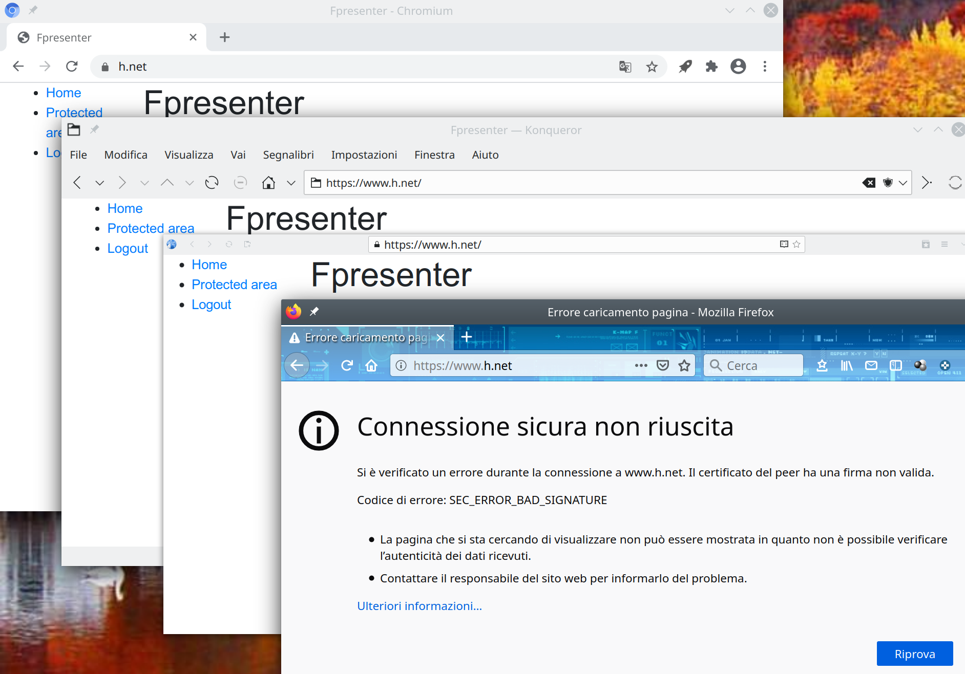Image resolution: width=965 pixels, height=674 pixels.
Task: Click Konqueror go arrow after location bar
Action: 926,183
